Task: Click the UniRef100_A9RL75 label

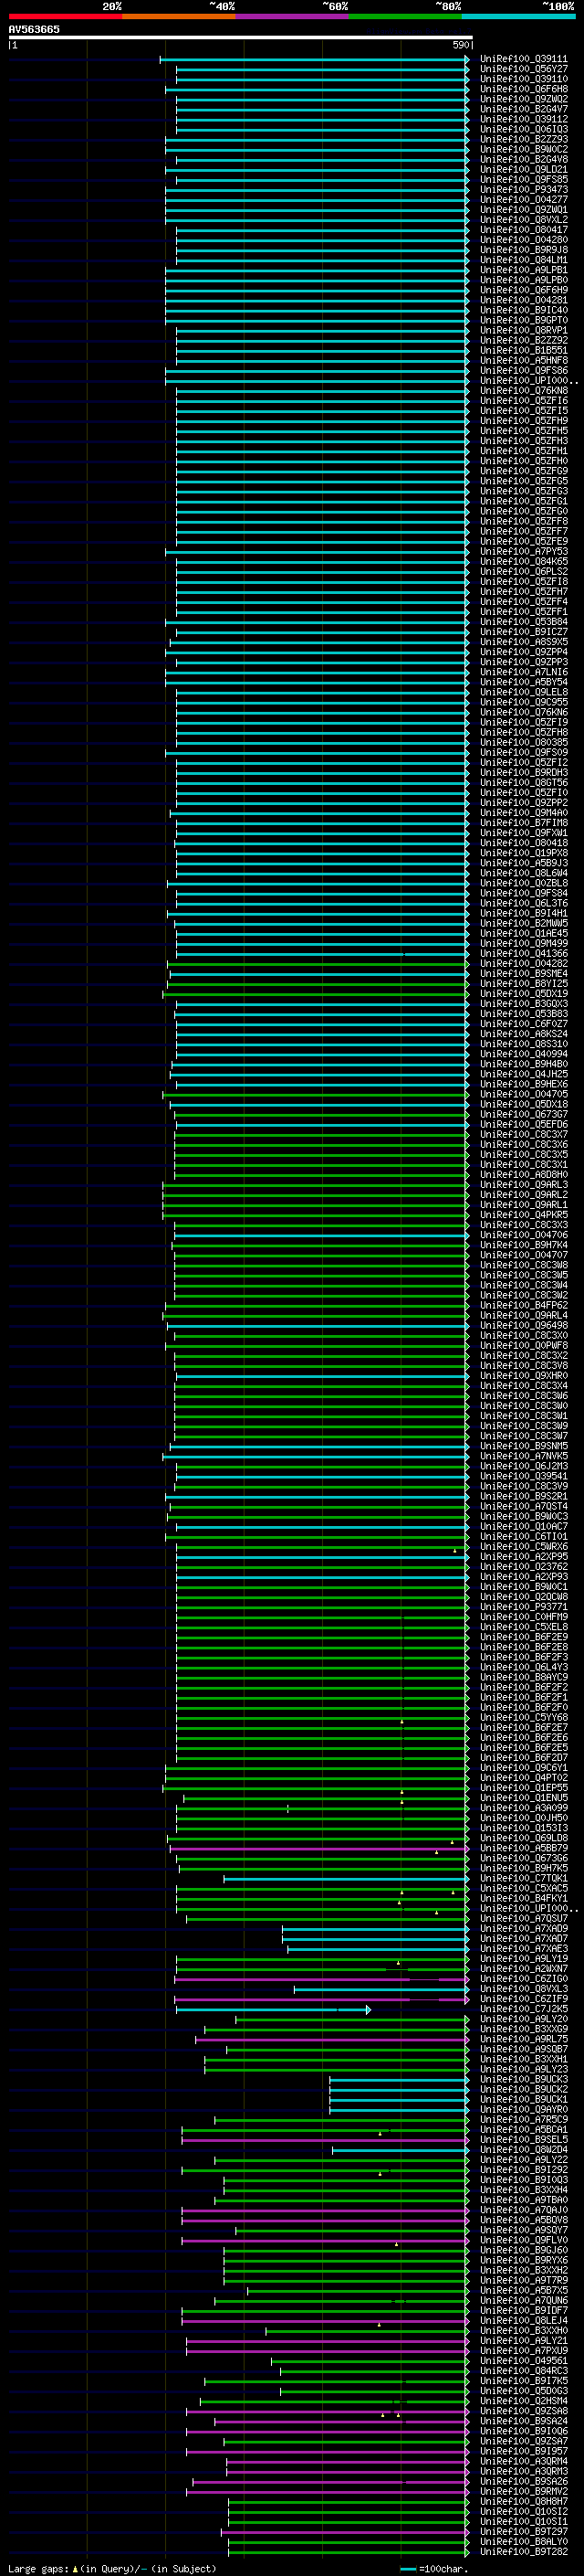Action: click(523, 2039)
